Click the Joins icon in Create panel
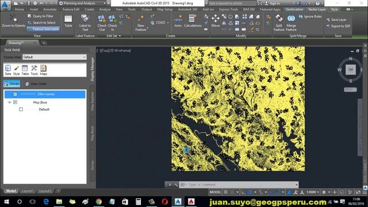Image resolution: width=368 pixels, height=207 pixels. pyautogui.click(x=178, y=21)
